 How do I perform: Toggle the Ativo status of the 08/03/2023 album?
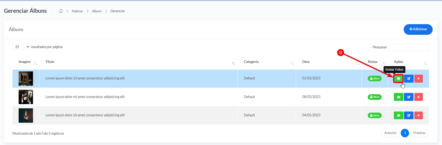[x=375, y=97]
